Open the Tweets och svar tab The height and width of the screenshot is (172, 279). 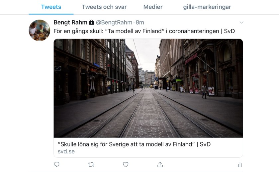(104, 7)
